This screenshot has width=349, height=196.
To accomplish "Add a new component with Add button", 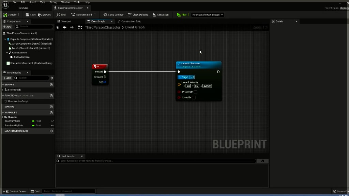I will pos(7,27).
